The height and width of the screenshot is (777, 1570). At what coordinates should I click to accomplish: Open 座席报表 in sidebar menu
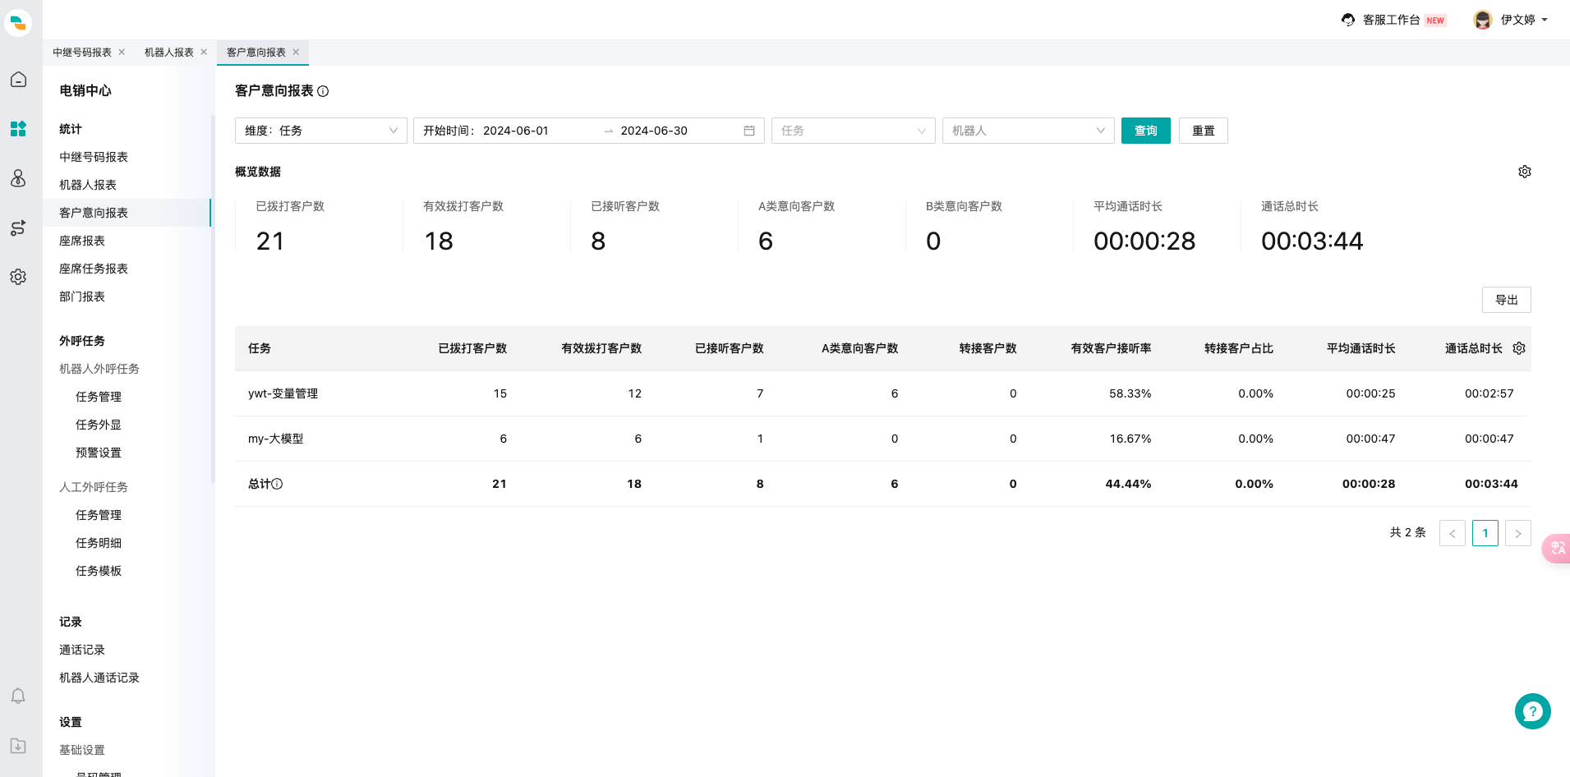[82, 241]
